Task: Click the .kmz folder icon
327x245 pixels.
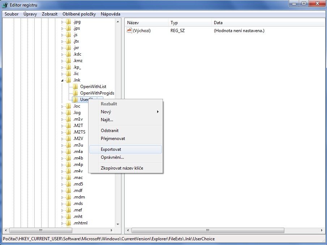Action: pyautogui.click(x=68, y=61)
